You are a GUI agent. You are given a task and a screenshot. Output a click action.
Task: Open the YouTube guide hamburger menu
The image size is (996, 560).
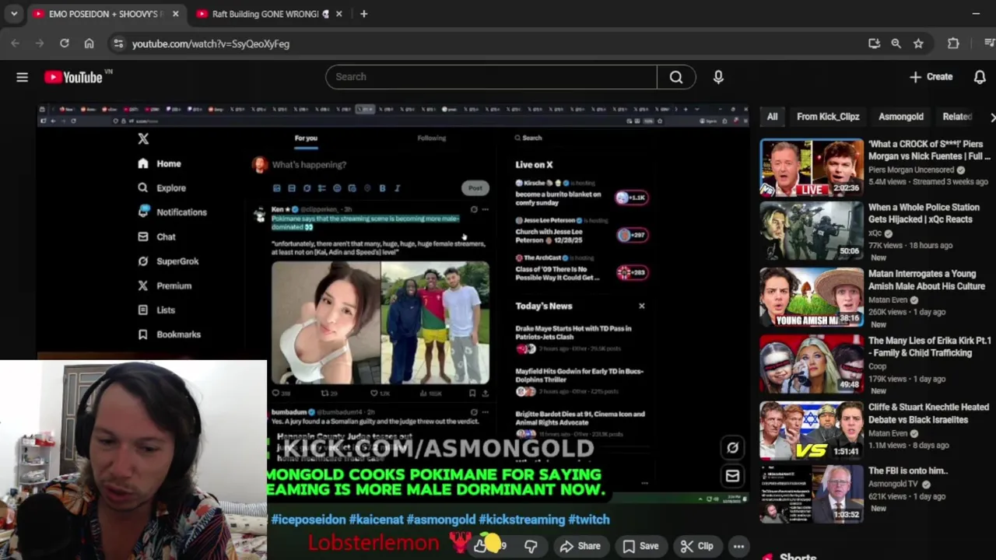click(22, 77)
